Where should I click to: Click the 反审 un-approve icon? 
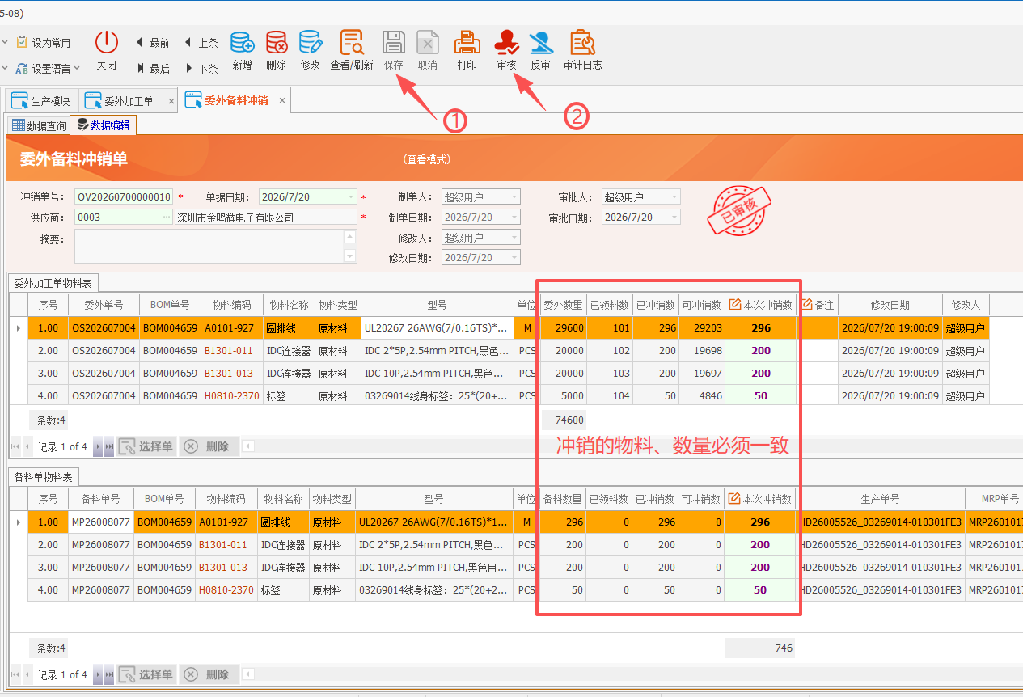coord(540,43)
